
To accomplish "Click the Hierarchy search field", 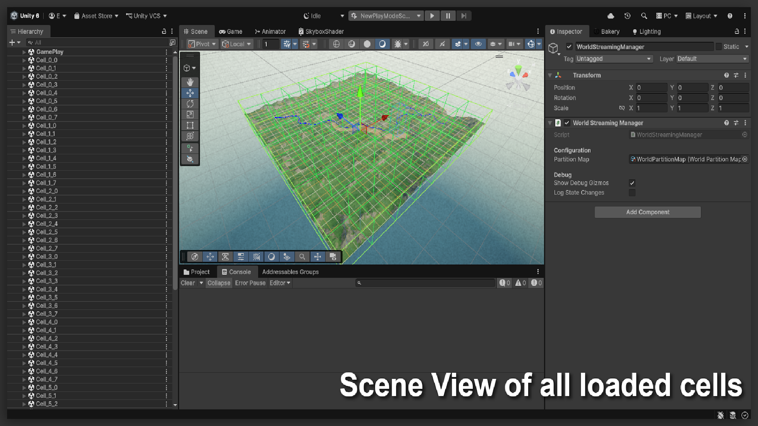I will 97,42.
